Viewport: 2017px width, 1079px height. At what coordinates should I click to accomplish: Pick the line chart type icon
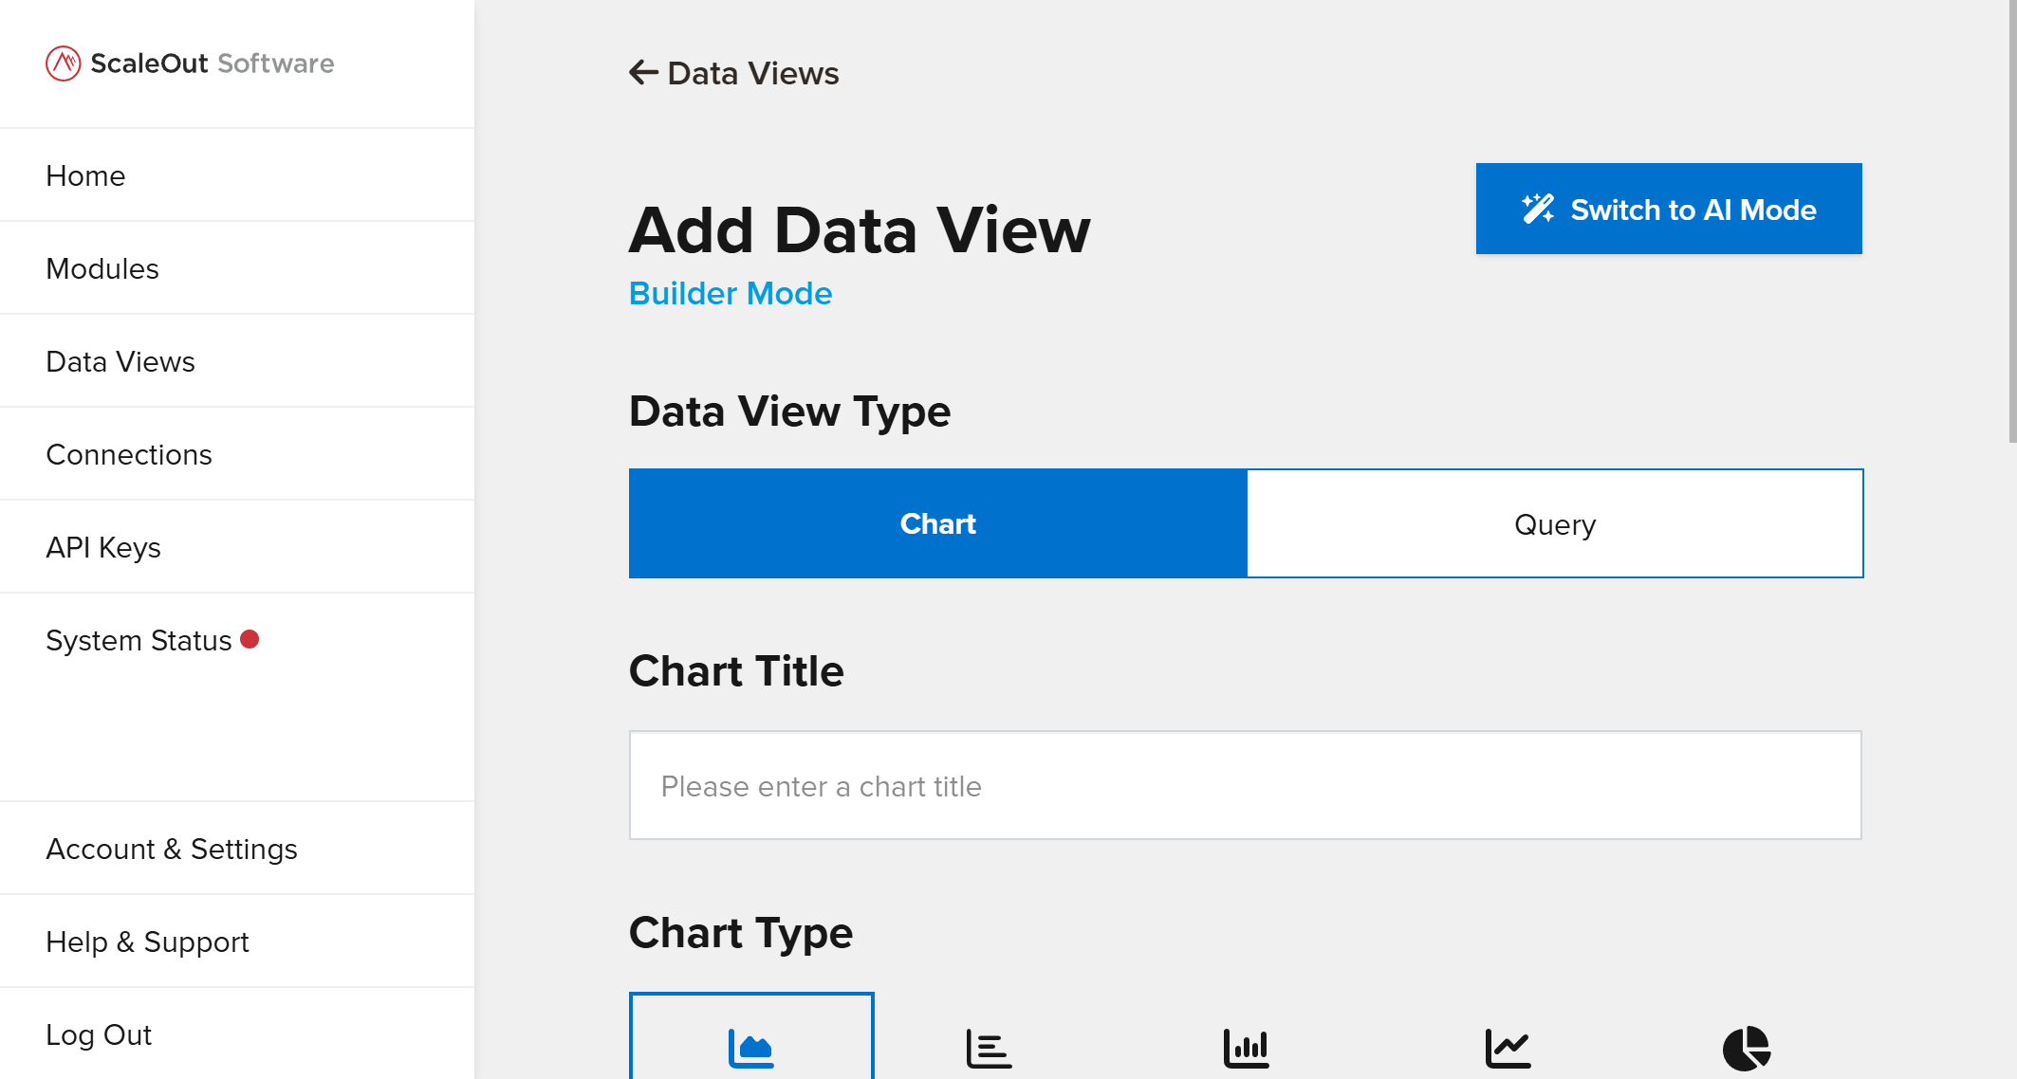point(1508,1048)
